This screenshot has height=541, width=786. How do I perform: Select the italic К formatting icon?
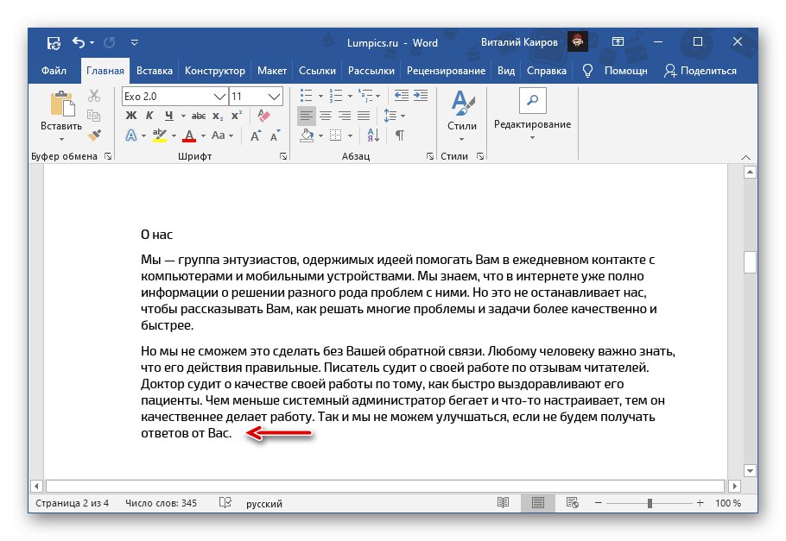point(149,114)
